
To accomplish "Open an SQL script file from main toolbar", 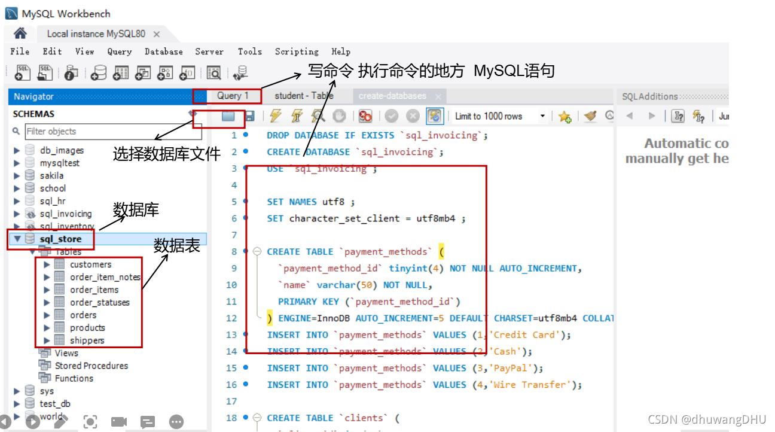I will coord(45,72).
